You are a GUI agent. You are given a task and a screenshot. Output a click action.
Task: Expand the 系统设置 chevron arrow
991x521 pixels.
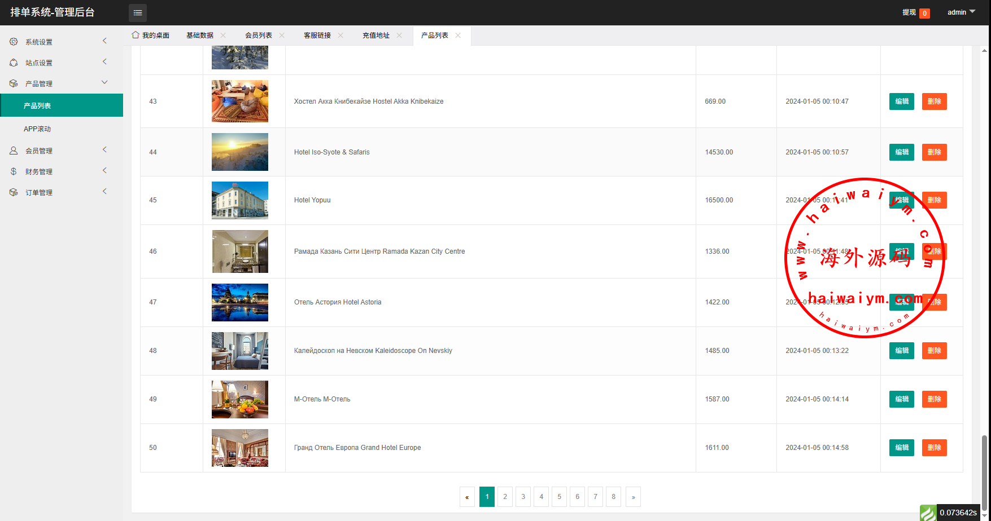pos(104,41)
